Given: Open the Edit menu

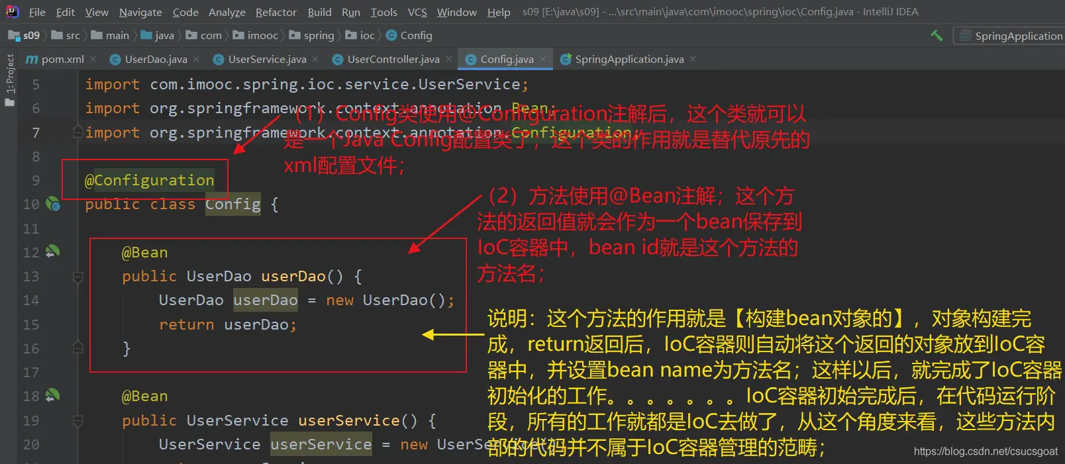Looking at the screenshot, I should point(65,12).
